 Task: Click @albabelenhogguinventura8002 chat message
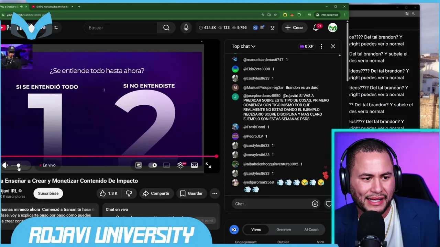[273, 164]
